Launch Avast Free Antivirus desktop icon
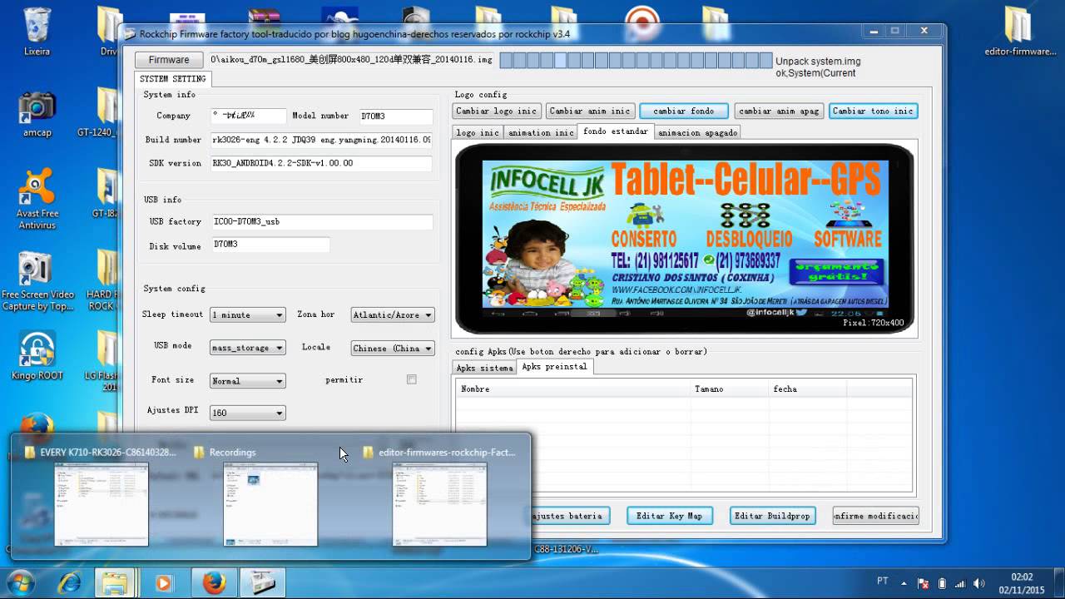This screenshot has height=599, width=1065. pos(37,198)
